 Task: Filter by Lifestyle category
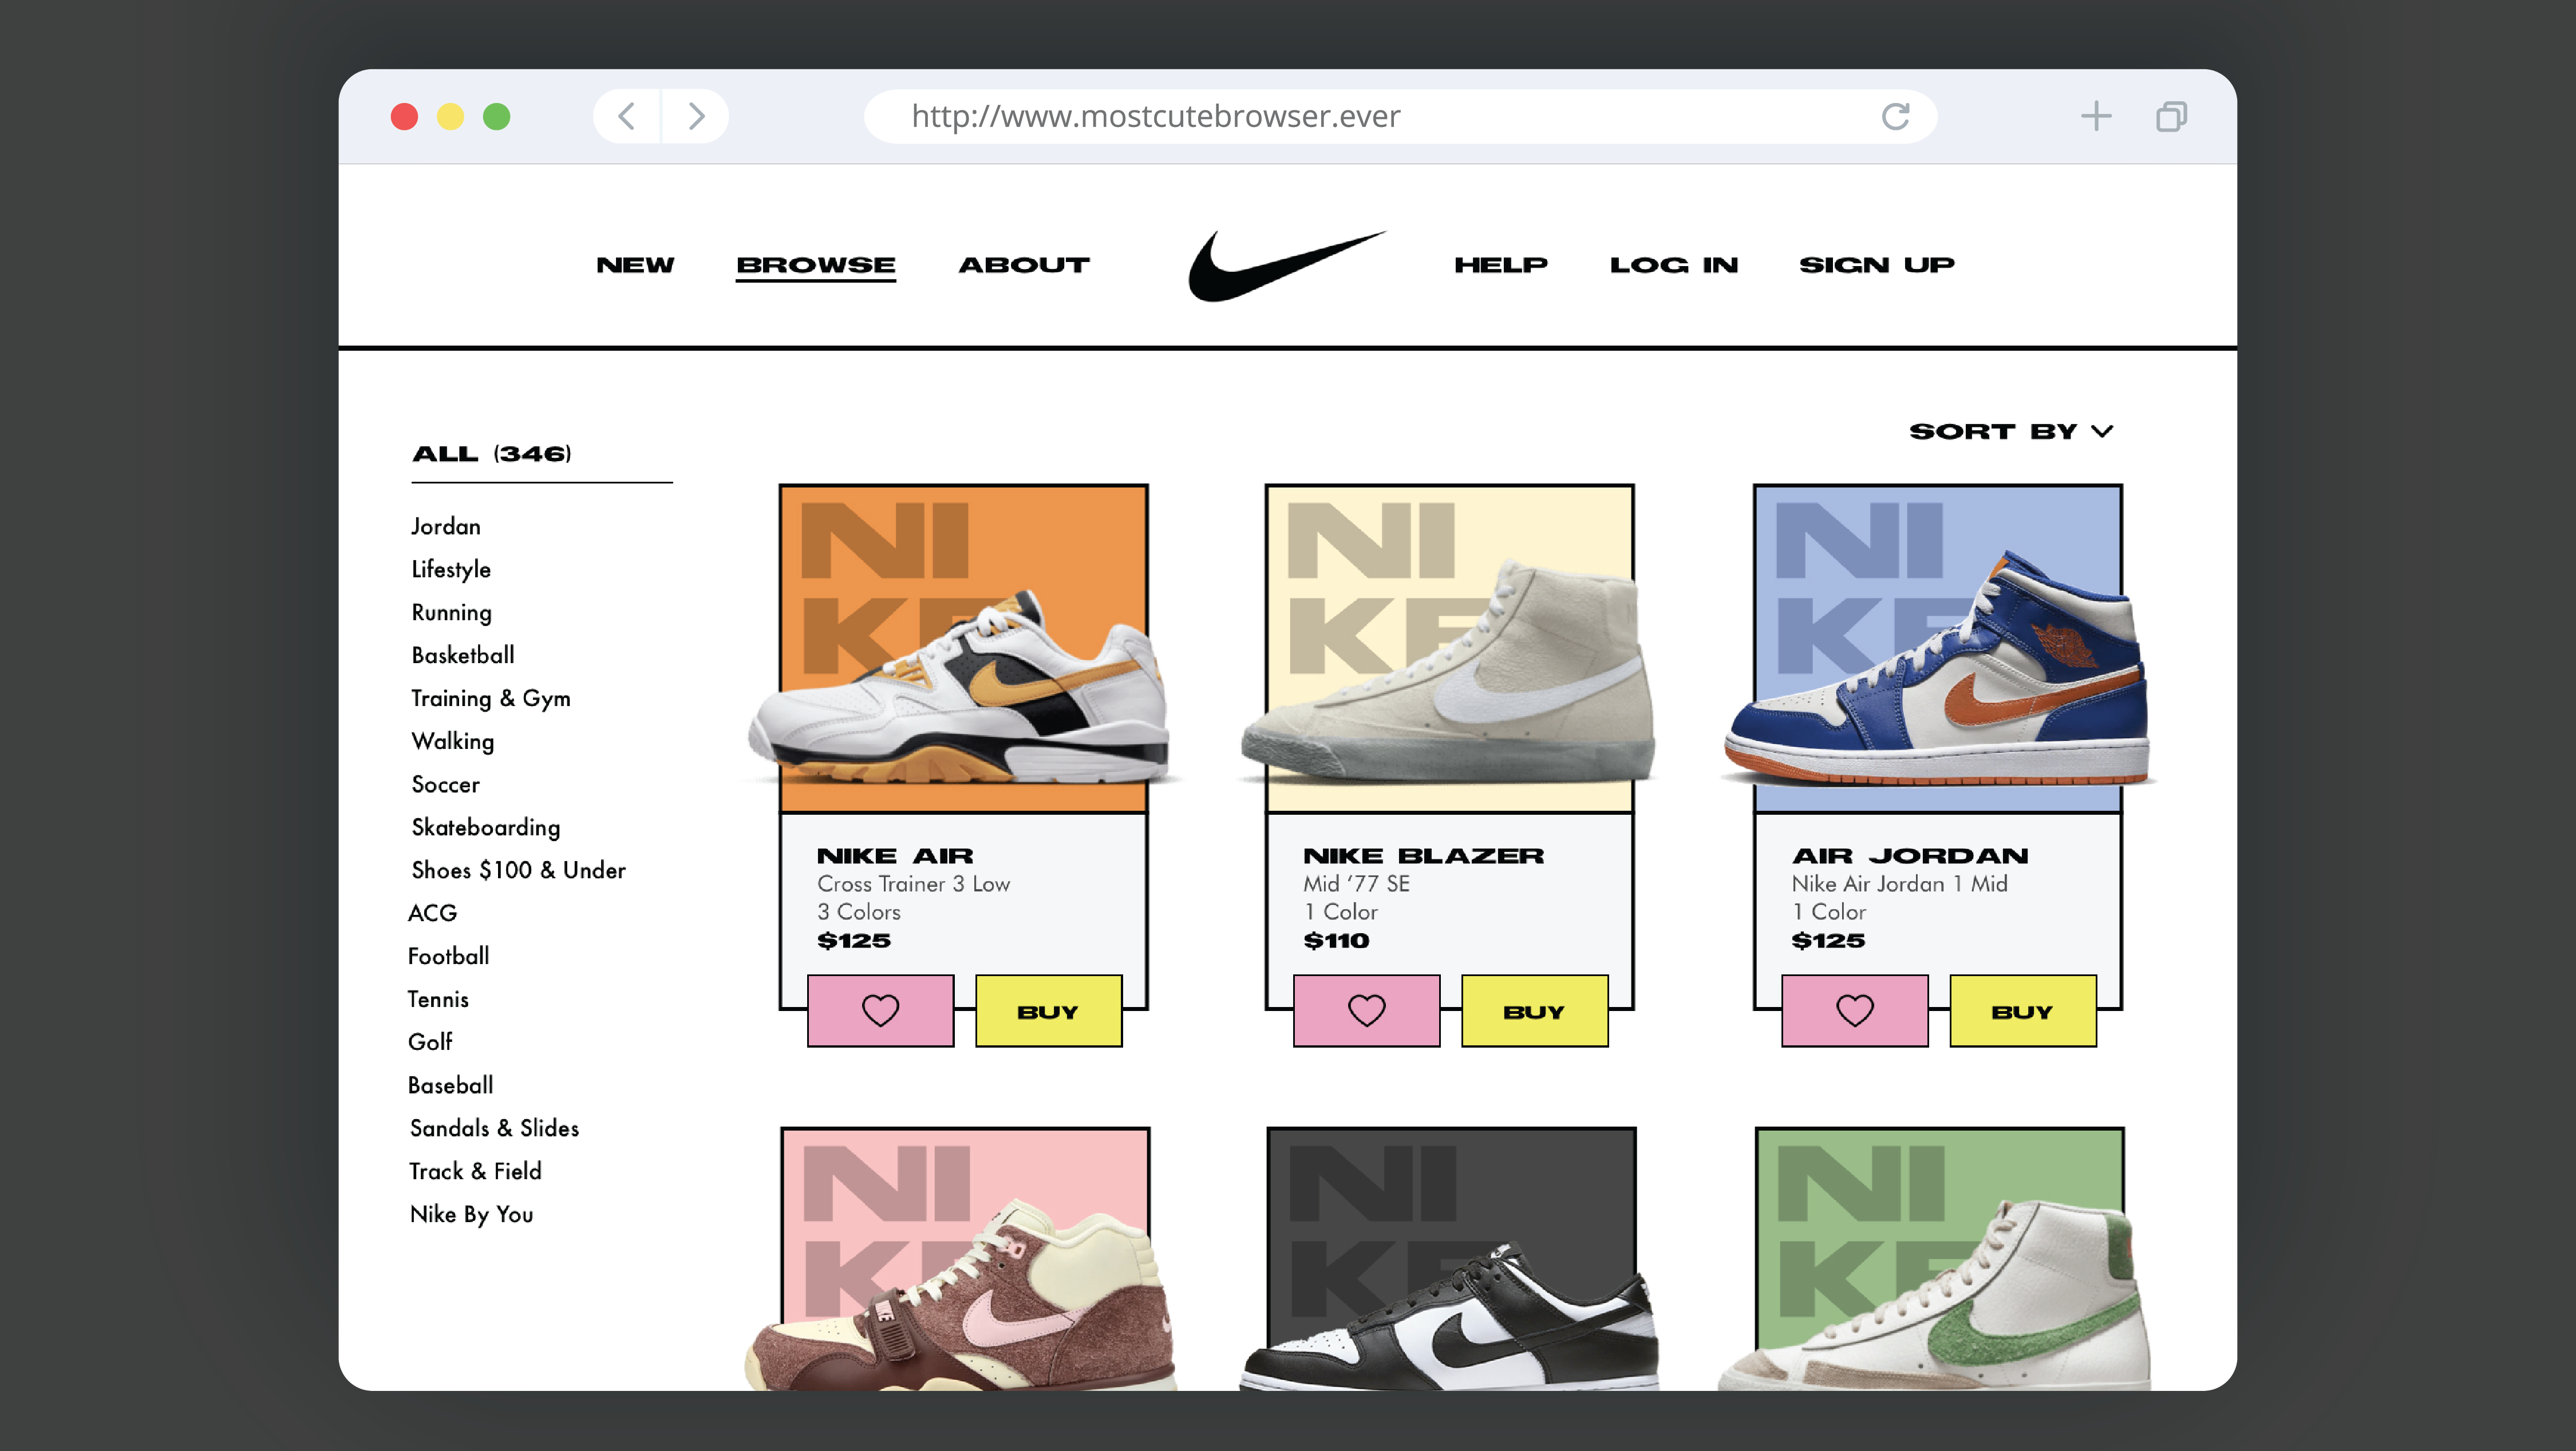click(451, 570)
